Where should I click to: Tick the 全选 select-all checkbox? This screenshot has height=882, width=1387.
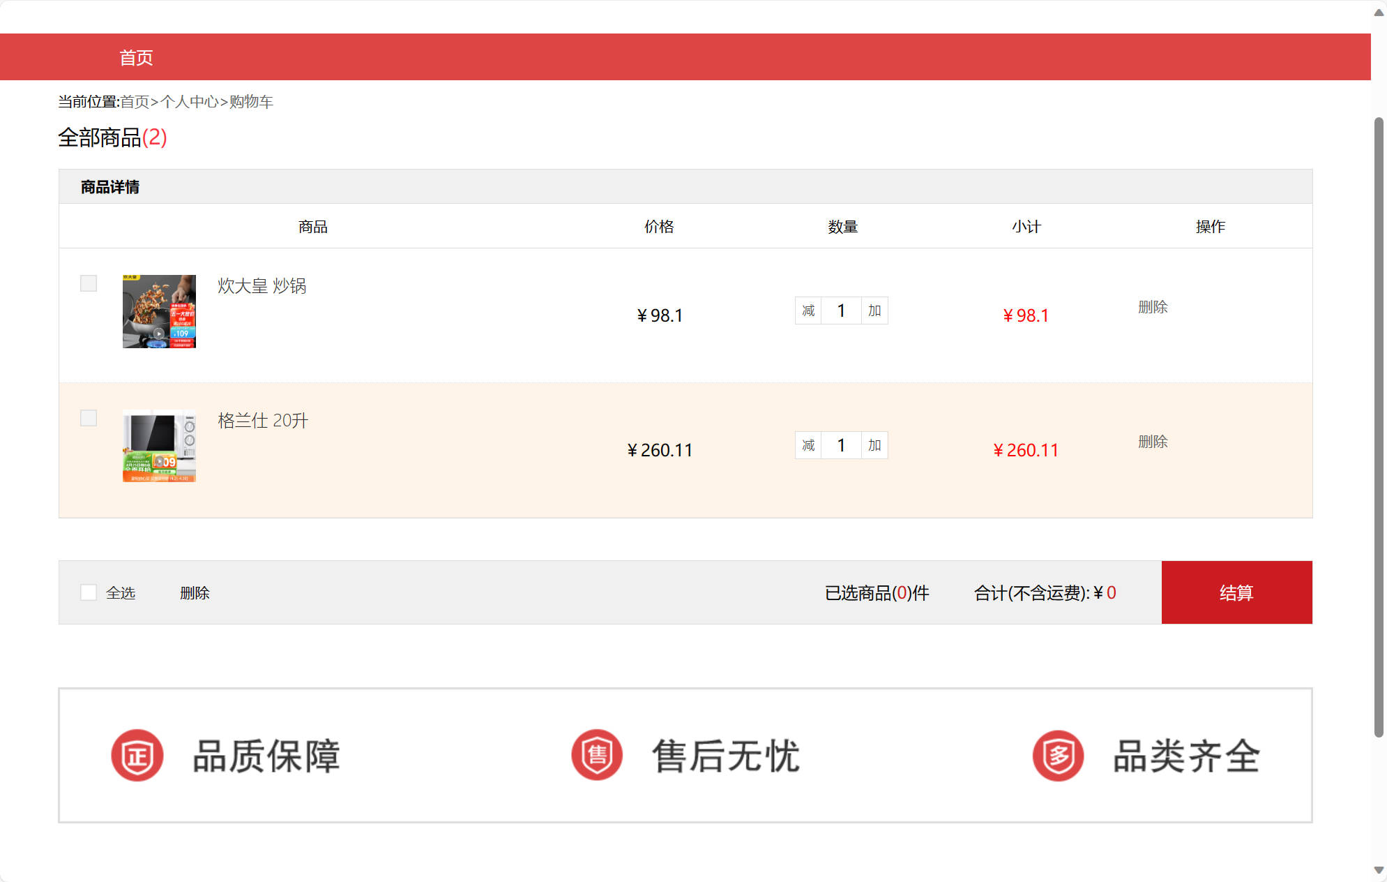pos(89,592)
